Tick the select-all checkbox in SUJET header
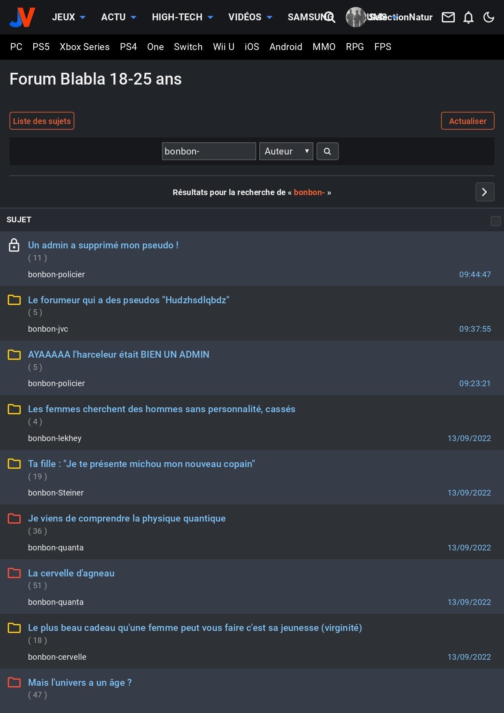The width and height of the screenshot is (504, 713). (495, 221)
